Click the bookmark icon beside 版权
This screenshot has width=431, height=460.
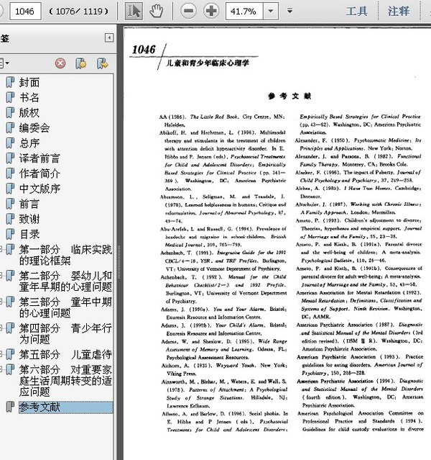pyautogui.click(x=10, y=112)
